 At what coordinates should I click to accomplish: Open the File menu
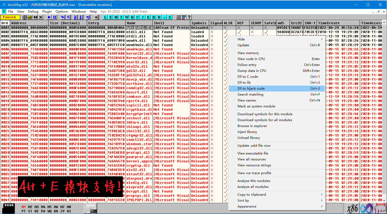tap(11, 12)
